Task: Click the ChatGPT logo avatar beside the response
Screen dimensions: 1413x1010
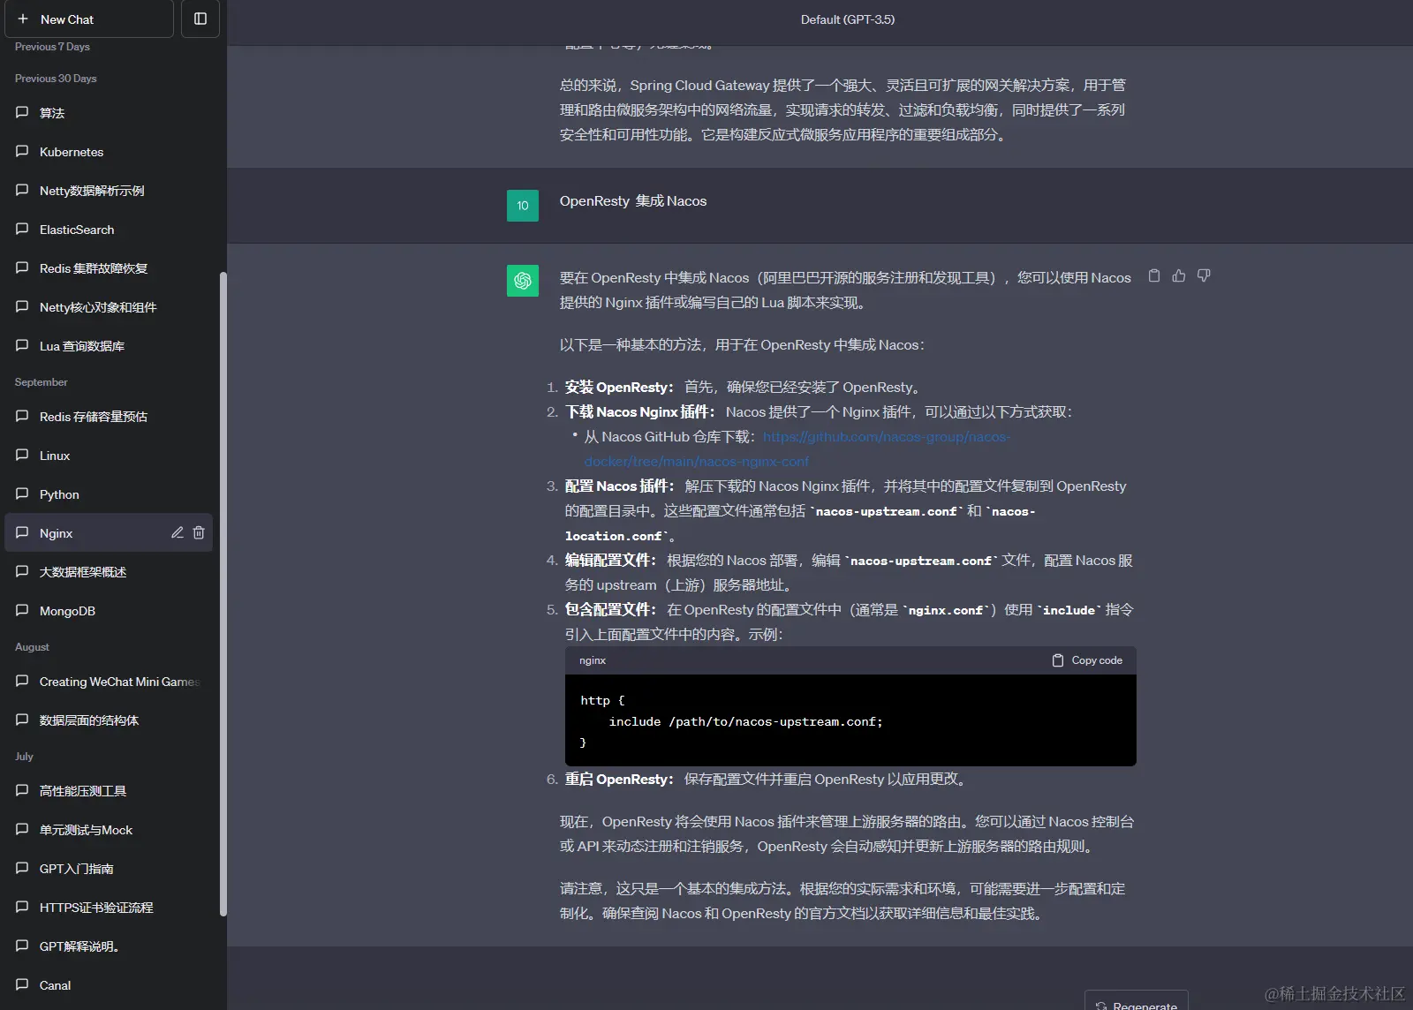Action: coord(523,281)
